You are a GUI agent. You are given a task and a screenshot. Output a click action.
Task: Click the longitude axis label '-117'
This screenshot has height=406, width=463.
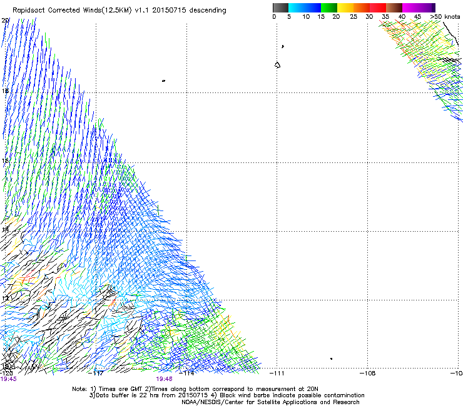coord(96,374)
